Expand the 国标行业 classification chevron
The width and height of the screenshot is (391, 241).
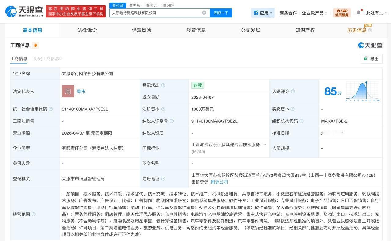tap(265, 145)
